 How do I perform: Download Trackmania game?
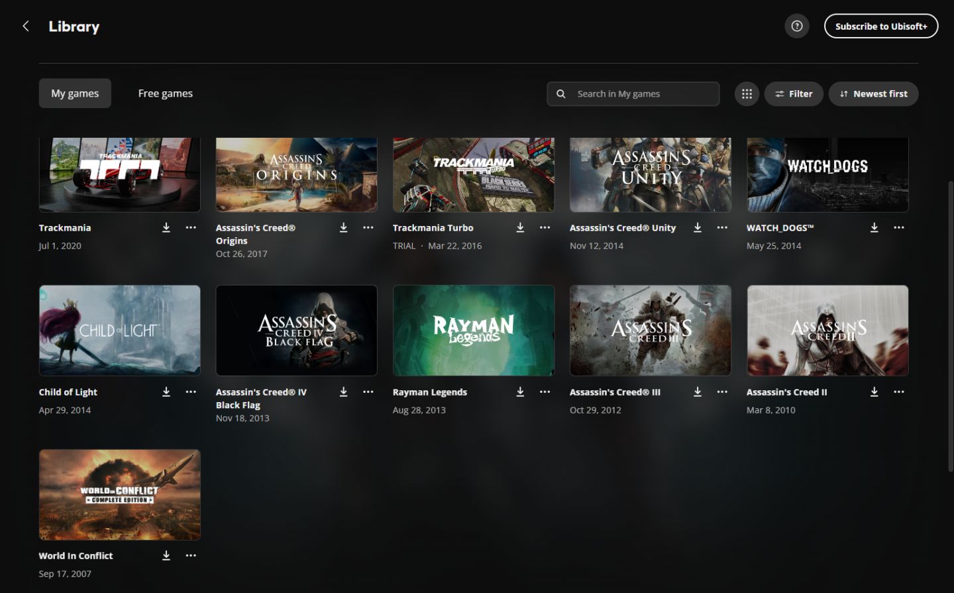point(166,227)
